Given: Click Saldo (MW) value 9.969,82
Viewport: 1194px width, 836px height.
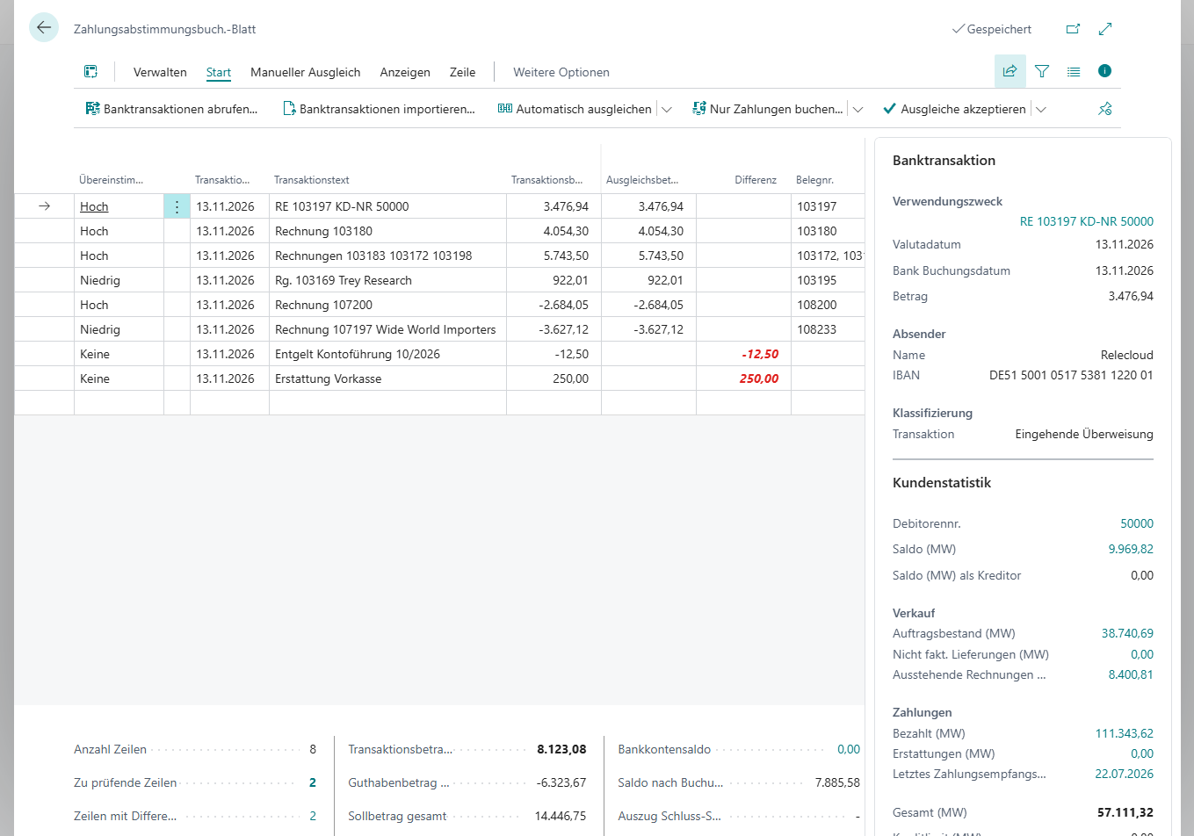Looking at the screenshot, I should pos(1131,550).
